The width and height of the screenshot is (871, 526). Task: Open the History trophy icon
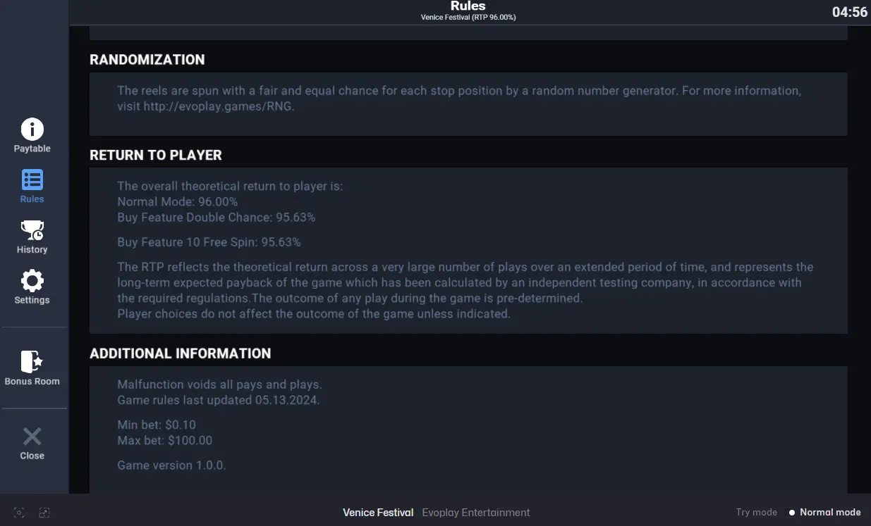(x=32, y=230)
